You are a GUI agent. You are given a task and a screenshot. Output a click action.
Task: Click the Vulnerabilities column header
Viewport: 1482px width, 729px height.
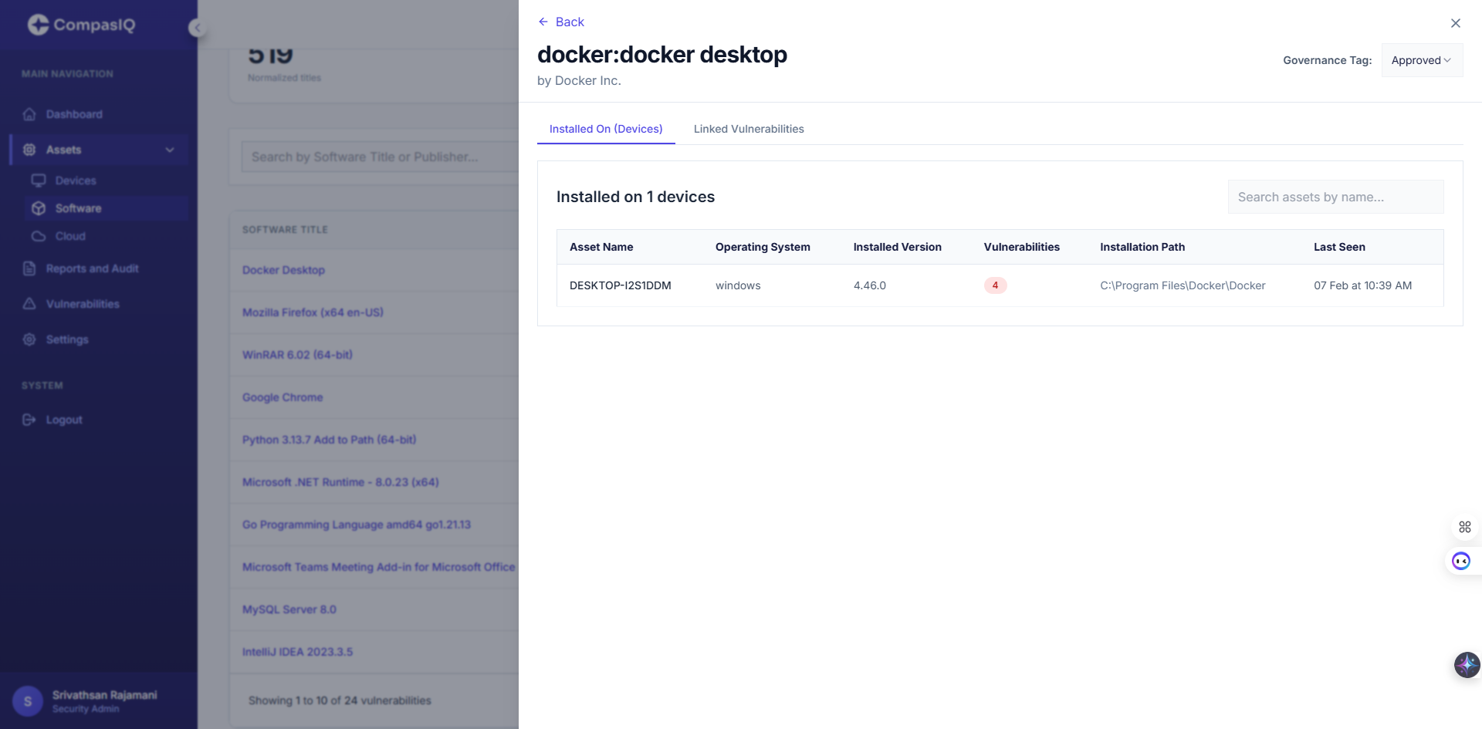pos(1021,247)
